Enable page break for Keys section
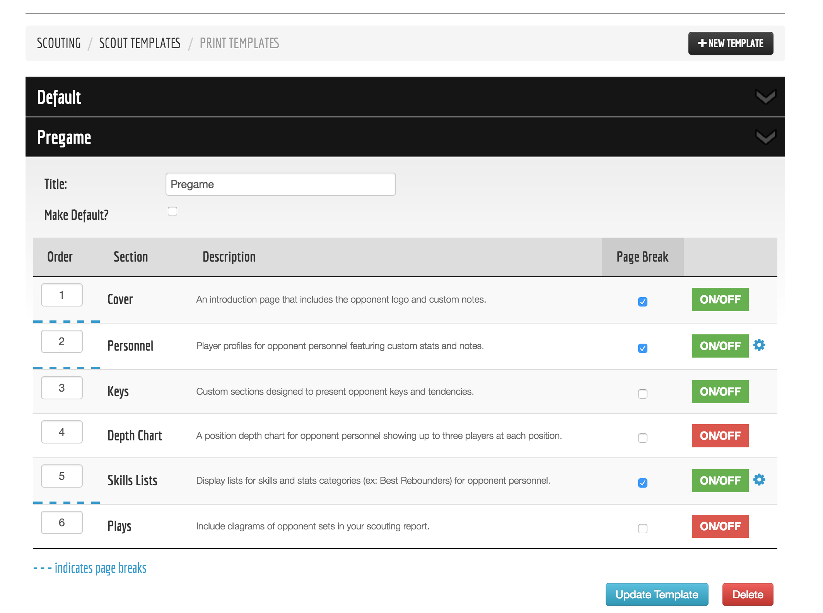Image resolution: width=823 pixels, height=613 pixels. point(642,394)
